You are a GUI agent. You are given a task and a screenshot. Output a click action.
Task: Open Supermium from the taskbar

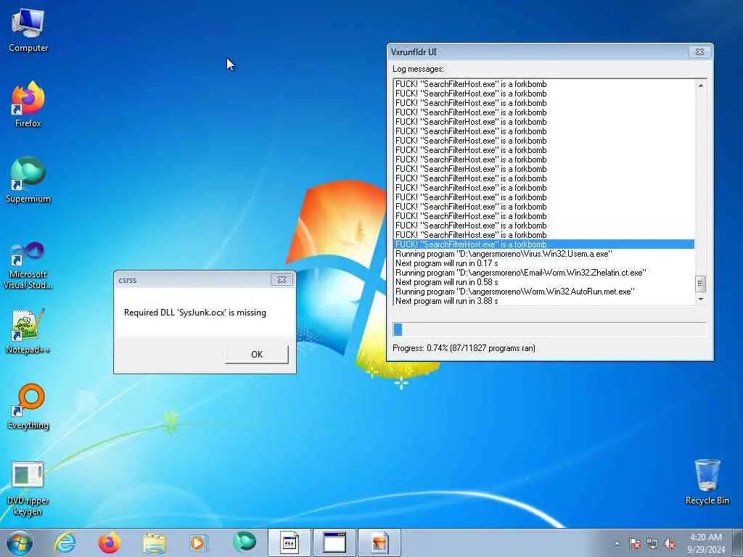point(245,542)
